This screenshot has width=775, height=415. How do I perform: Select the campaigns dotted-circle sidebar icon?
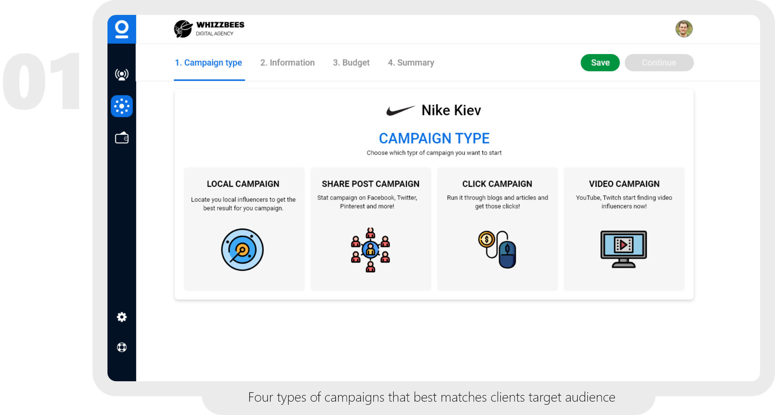coord(122,106)
